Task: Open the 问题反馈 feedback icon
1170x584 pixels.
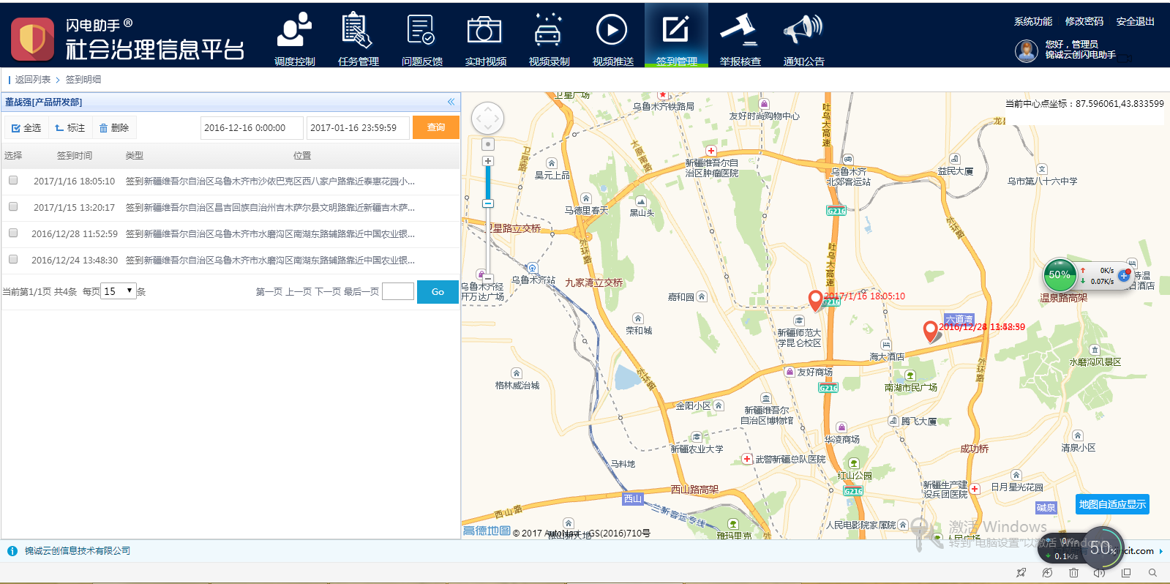Action: (x=421, y=32)
